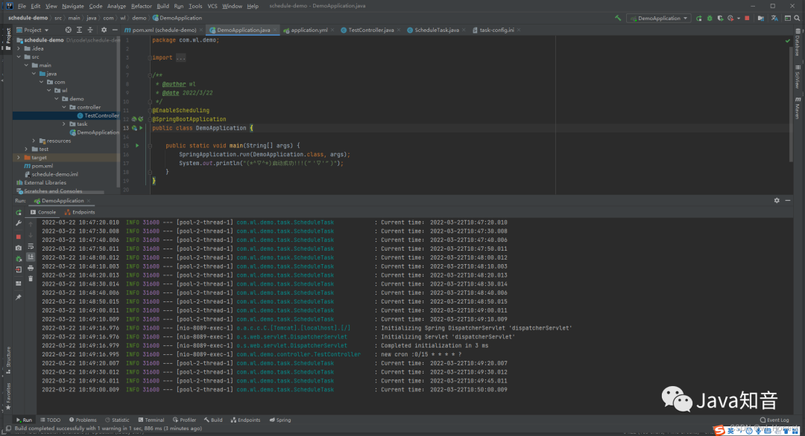Toggle scroll to end of console

click(31, 257)
